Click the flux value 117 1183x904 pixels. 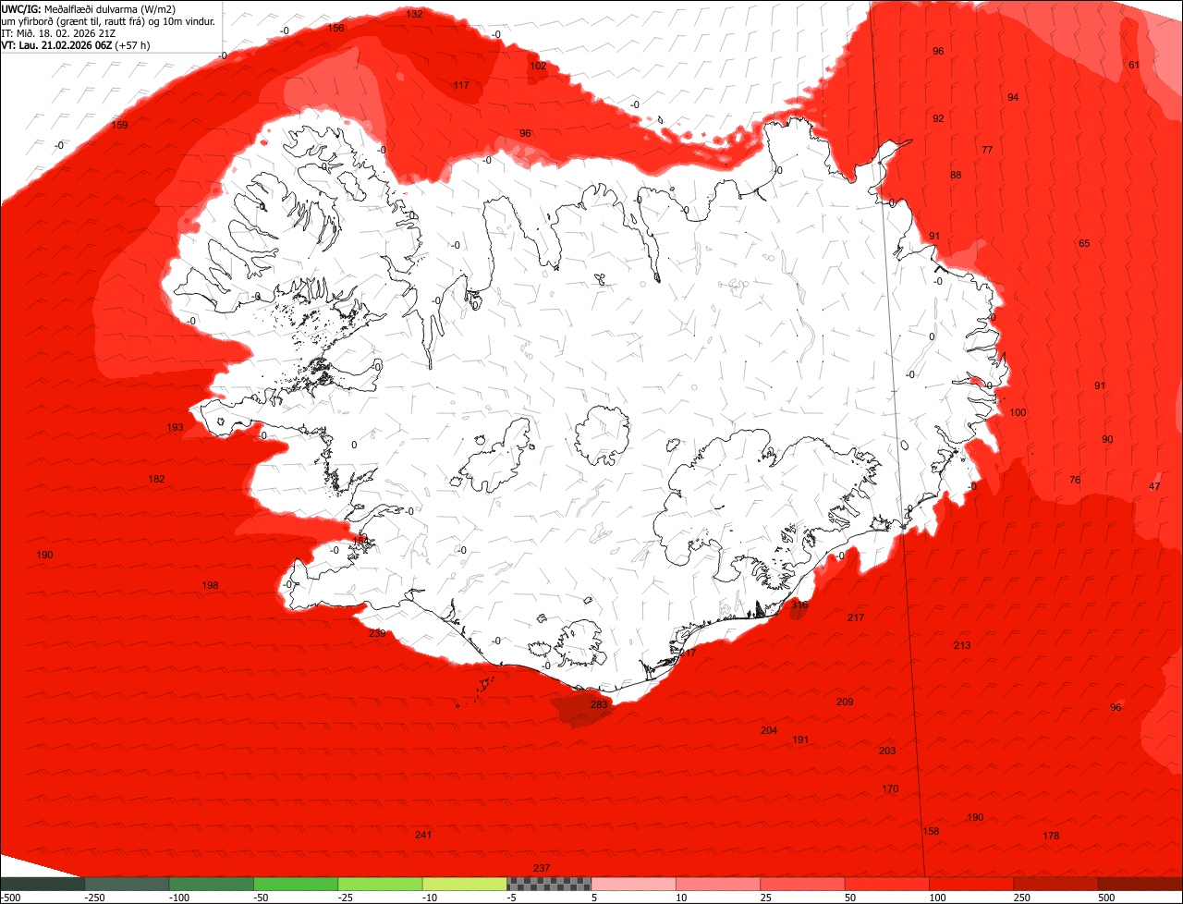[x=461, y=85]
